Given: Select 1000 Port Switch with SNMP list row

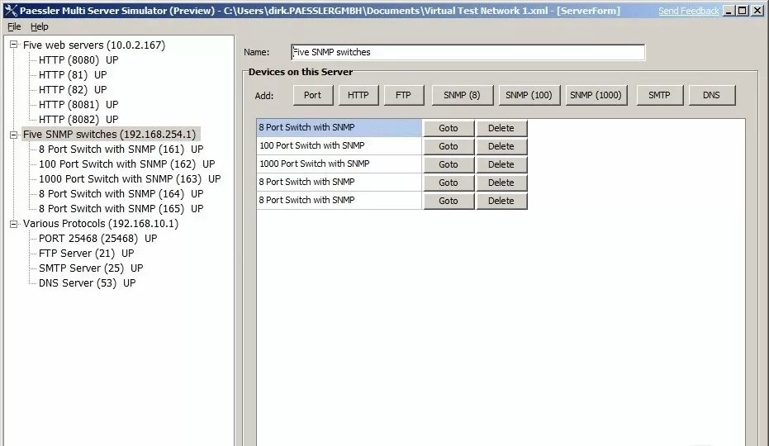Looking at the screenshot, I should (339, 164).
